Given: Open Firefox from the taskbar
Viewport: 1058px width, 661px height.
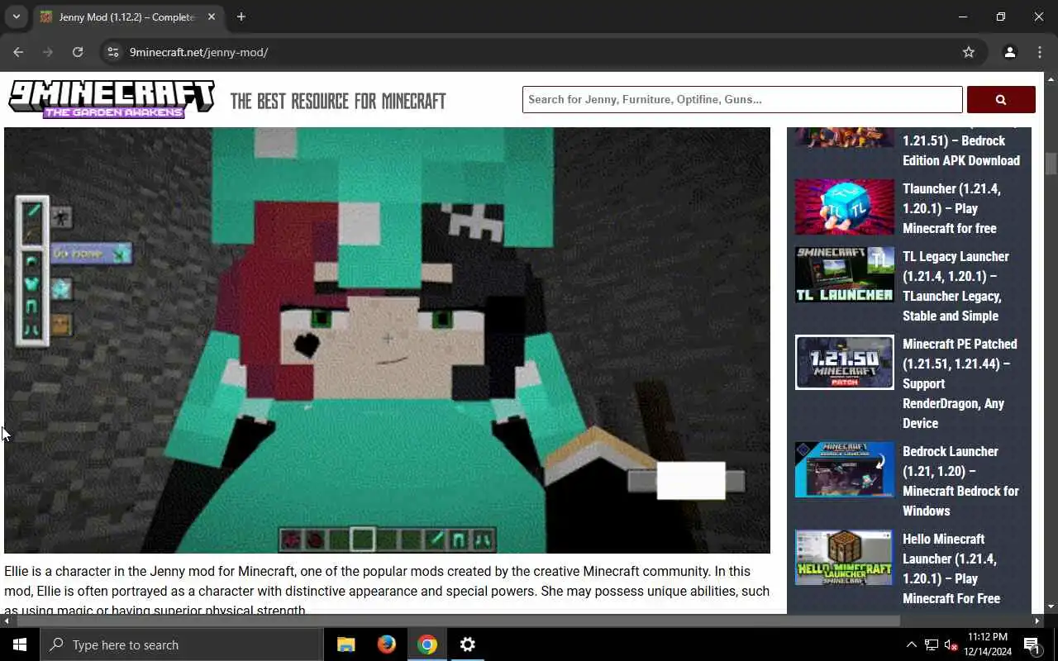Looking at the screenshot, I should pyautogui.click(x=386, y=644).
